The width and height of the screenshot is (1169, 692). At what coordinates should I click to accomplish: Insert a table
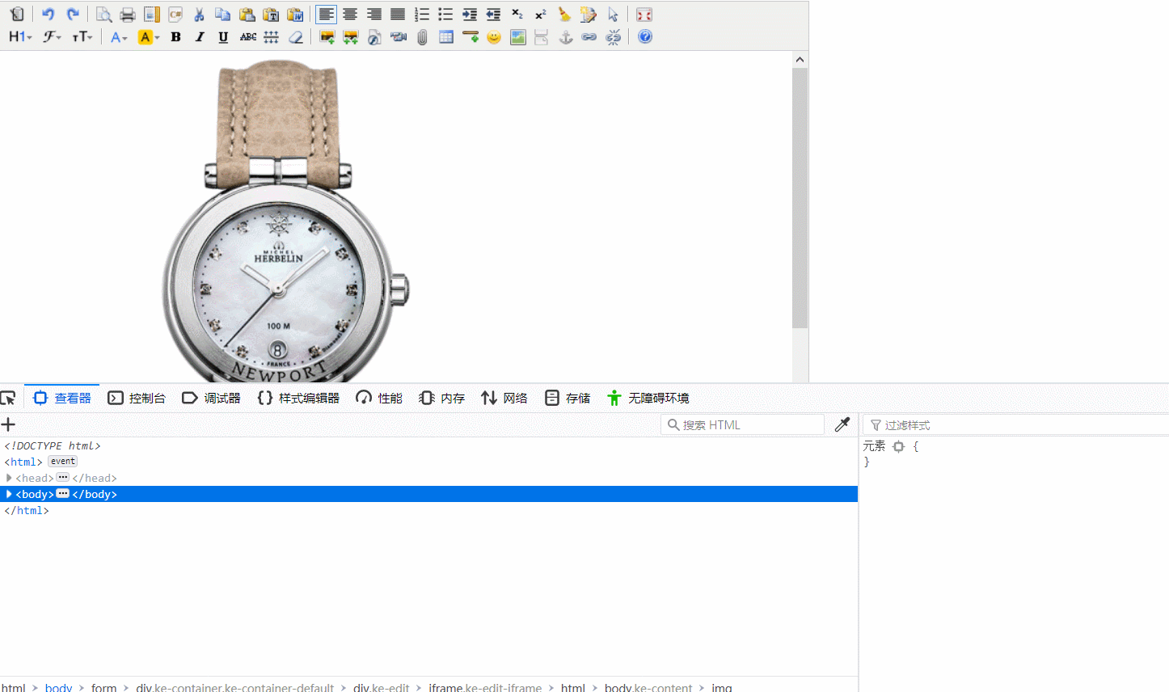point(446,37)
